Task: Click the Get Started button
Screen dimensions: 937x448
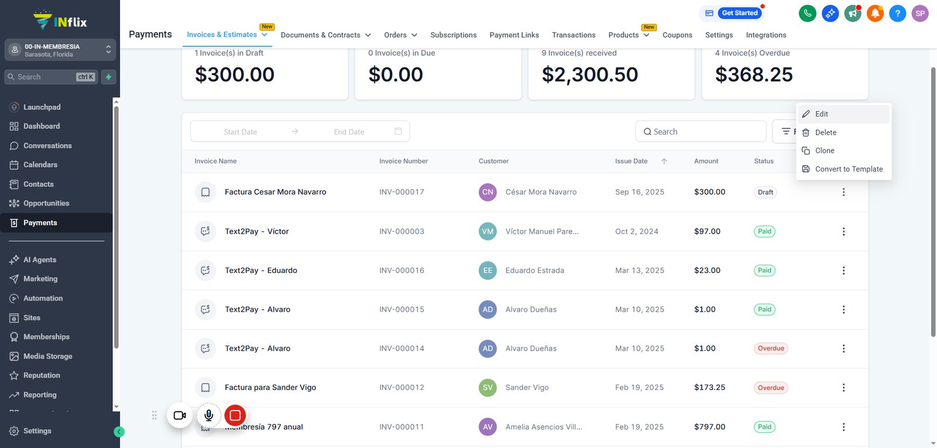Action: (x=740, y=13)
